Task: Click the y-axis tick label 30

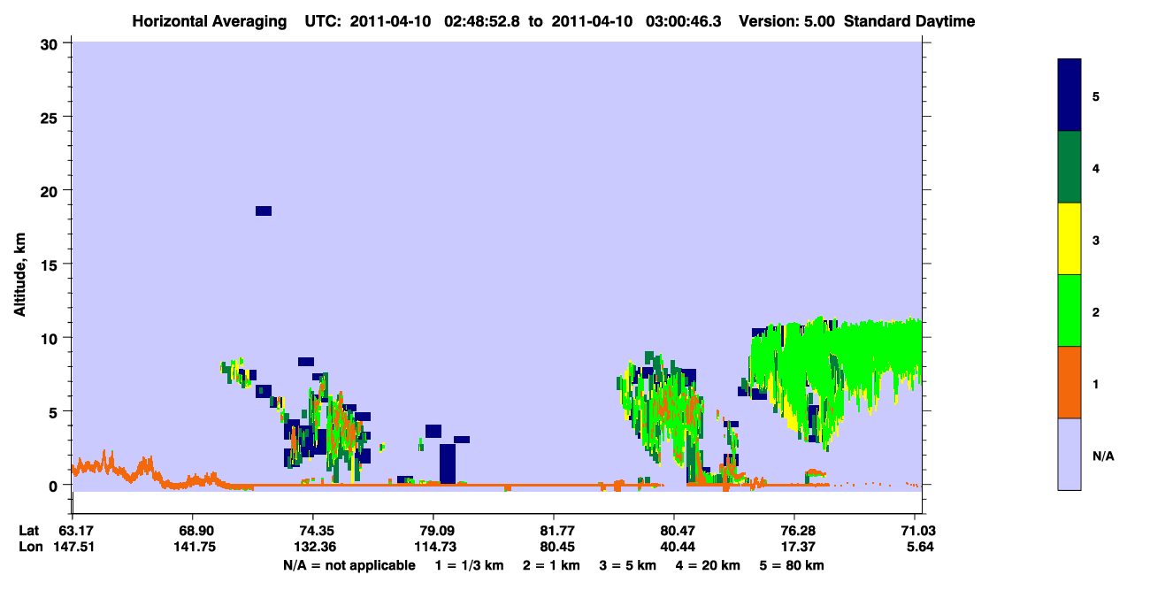Action: (x=51, y=43)
